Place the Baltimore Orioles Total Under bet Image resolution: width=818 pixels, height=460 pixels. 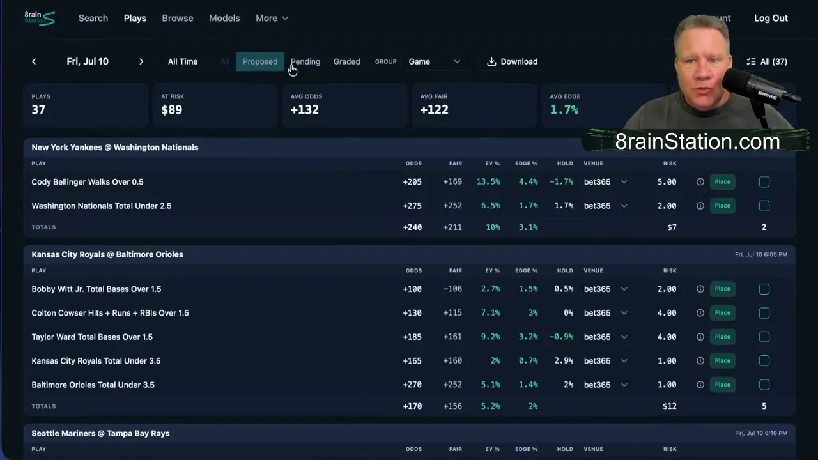coord(723,385)
